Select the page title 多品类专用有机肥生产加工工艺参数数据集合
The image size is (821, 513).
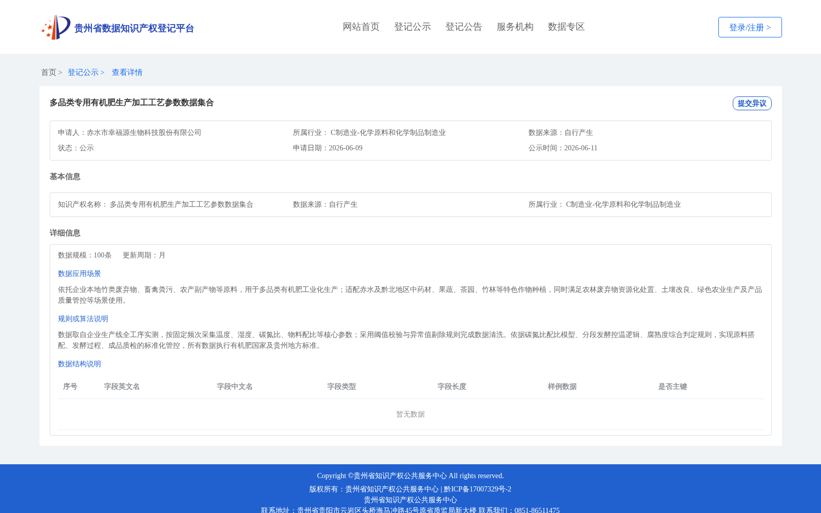[x=131, y=103]
